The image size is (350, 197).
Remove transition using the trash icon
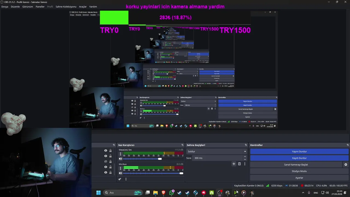pyautogui.click(x=239, y=164)
